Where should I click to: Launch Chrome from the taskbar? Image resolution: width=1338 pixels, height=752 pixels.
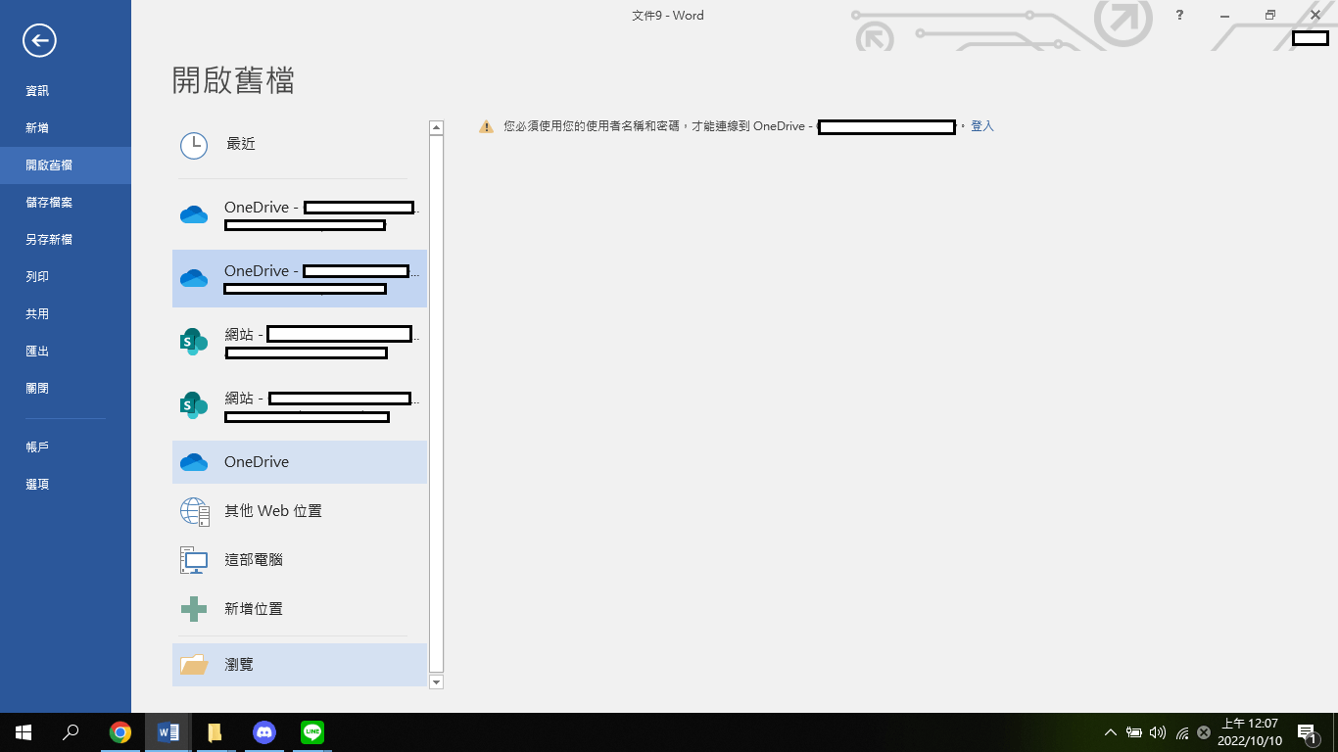(120, 732)
